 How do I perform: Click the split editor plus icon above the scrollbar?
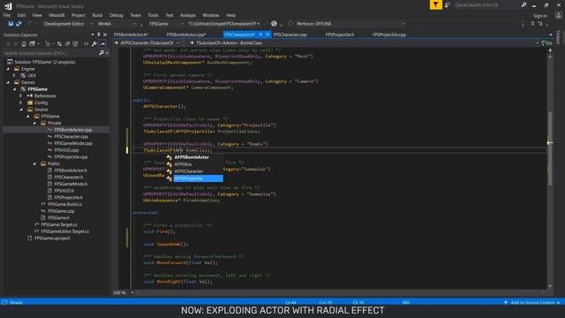coord(550,50)
